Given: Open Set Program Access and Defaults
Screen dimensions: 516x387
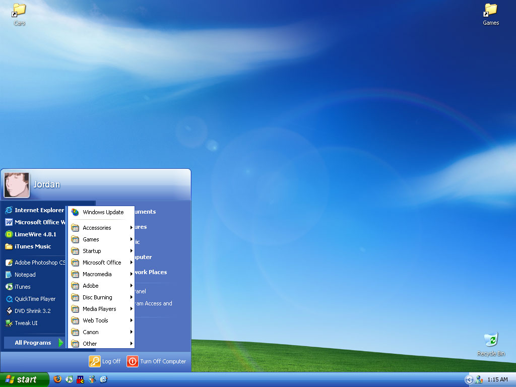Looking at the screenshot, I should click(x=153, y=303).
